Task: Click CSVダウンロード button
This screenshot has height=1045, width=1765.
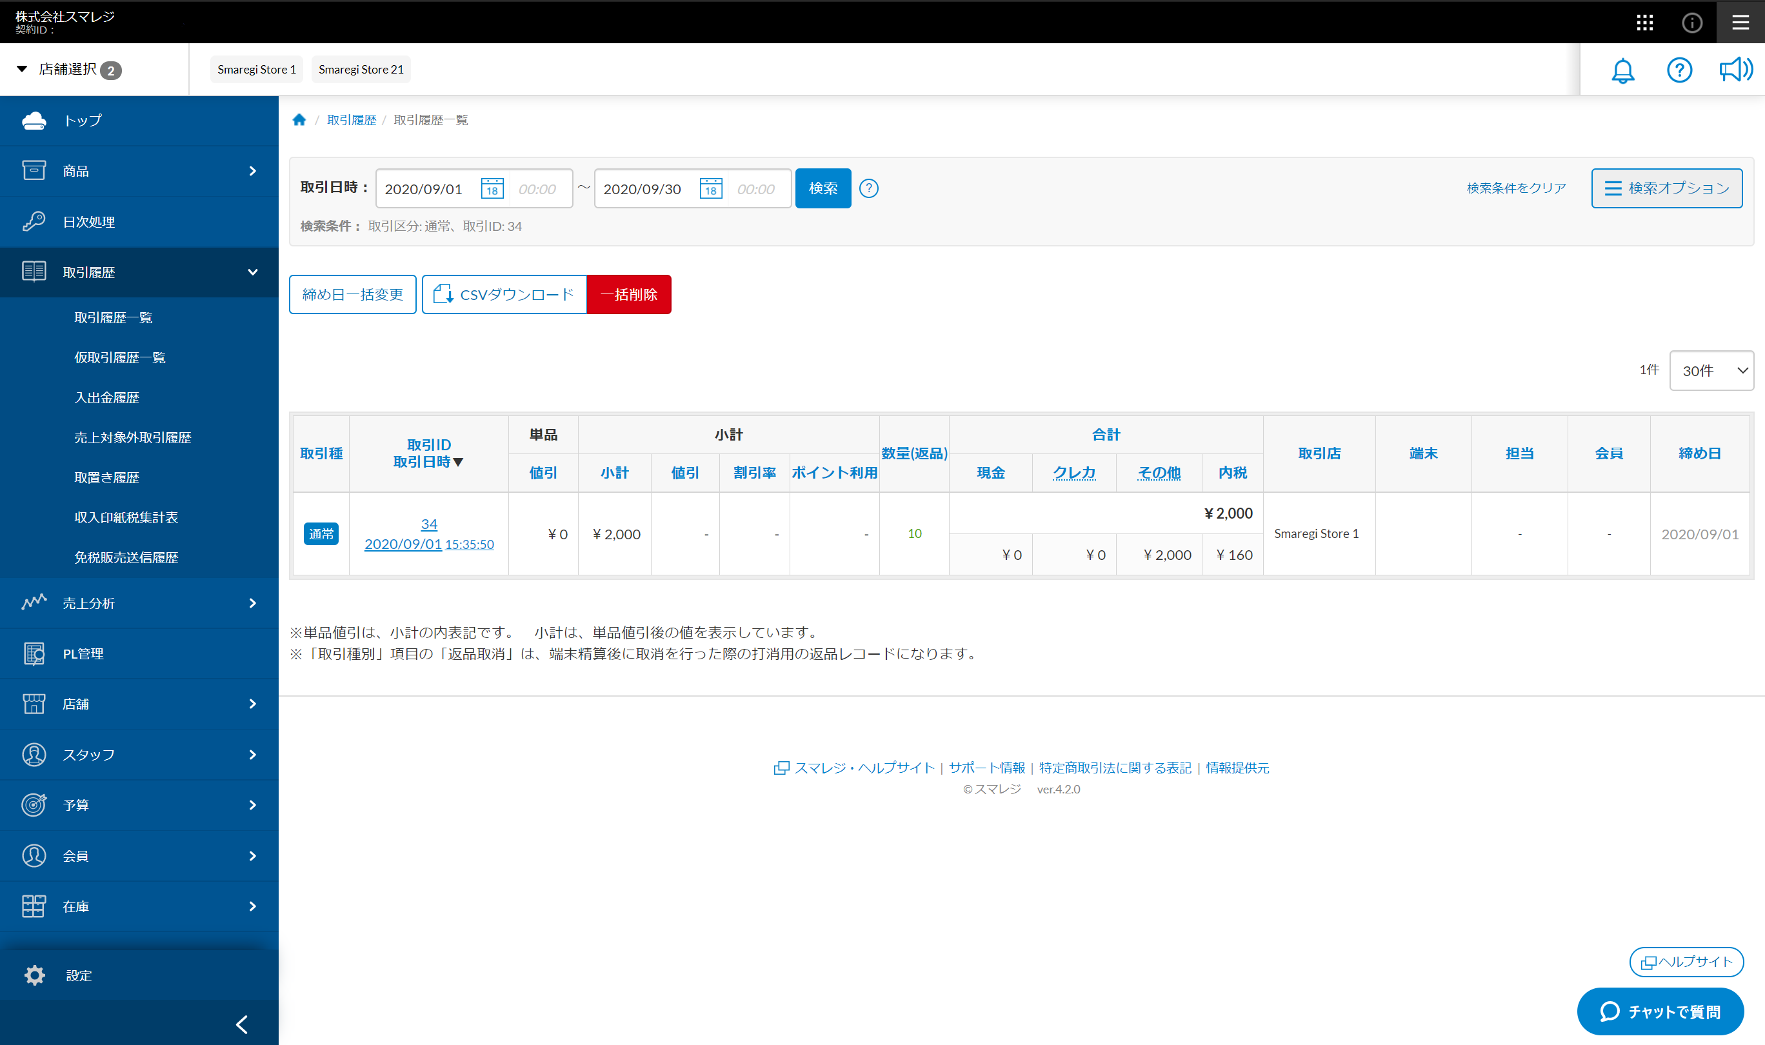Action: pos(504,294)
